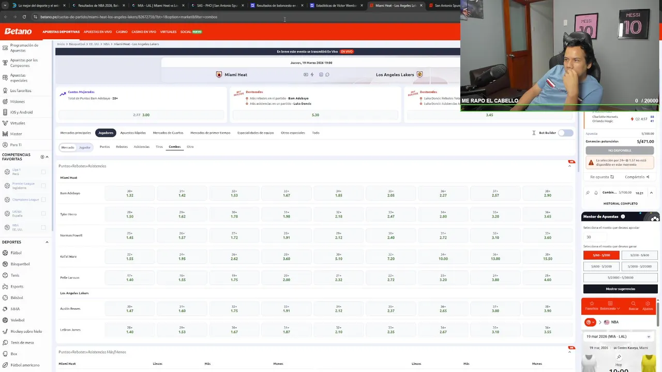
Task: Click the pin icon next to Combinada bet
Action: 588,193
